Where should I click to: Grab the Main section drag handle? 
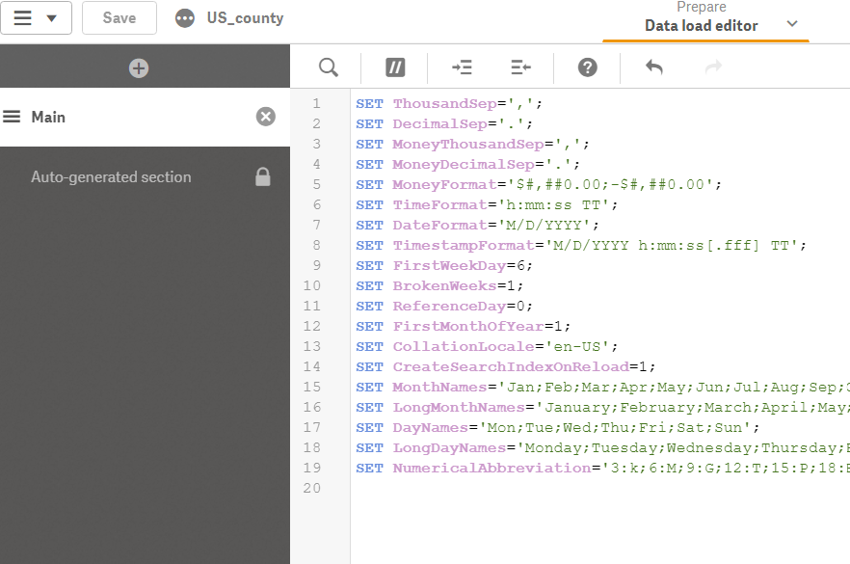tap(12, 117)
